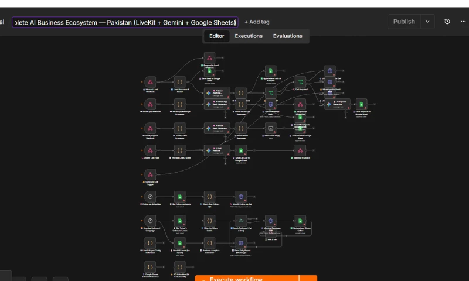The width and height of the screenshot is (469, 281).
Task: Select the Business Analytics Generator code node
Action: coord(209,243)
